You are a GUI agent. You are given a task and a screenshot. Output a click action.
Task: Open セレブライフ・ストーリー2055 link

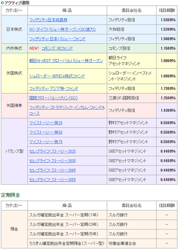click(52, 180)
